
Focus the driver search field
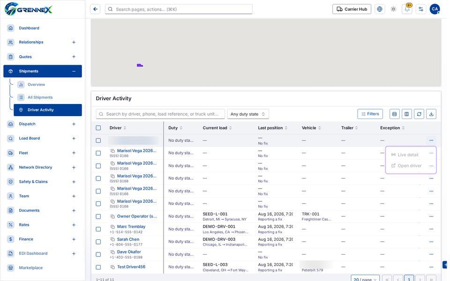pyautogui.click(x=160, y=114)
